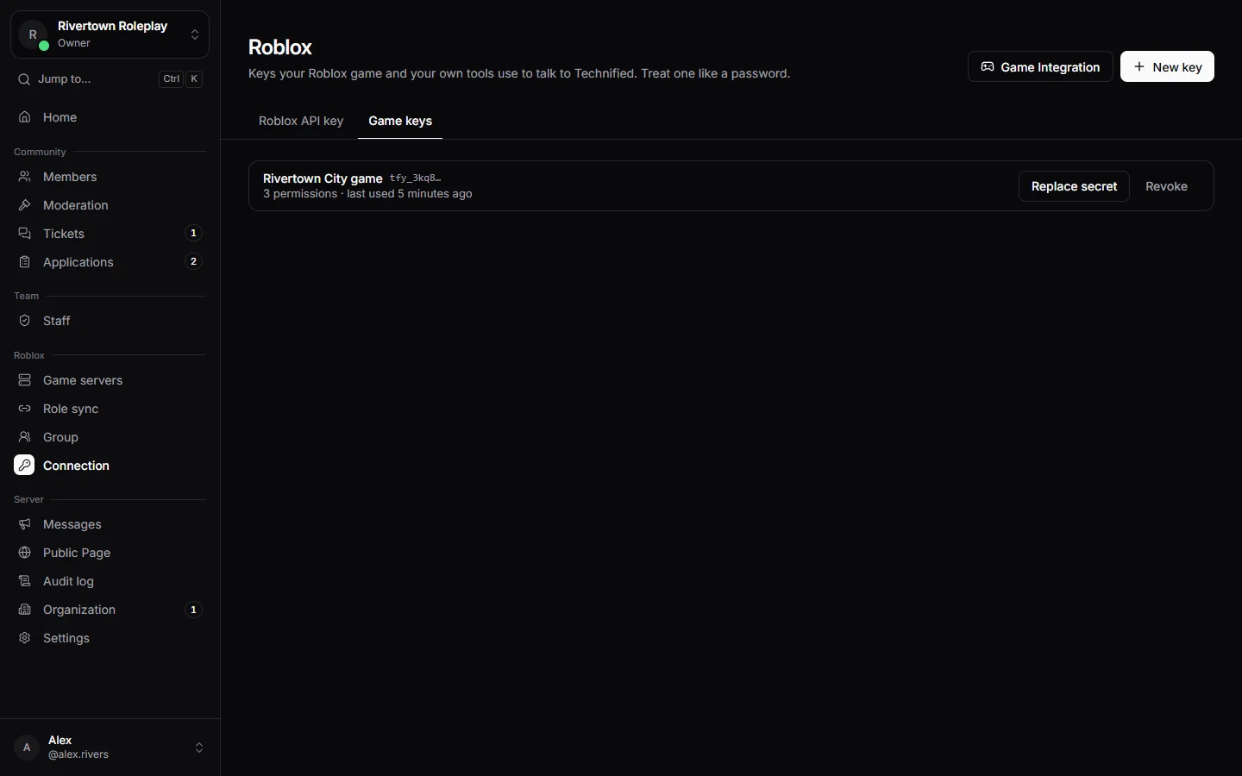Image resolution: width=1242 pixels, height=776 pixels.
Task: Click the plus icon in New key
Action: click(x=1139, y=66)
